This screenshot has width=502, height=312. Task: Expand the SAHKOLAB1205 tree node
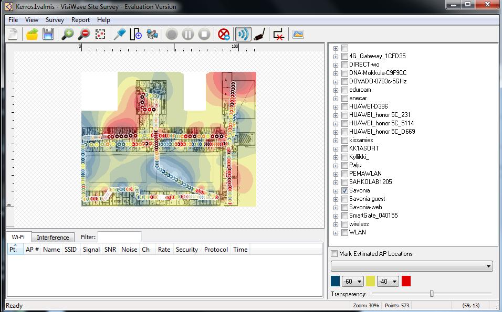pyautogui.click(x=336, y=182)
